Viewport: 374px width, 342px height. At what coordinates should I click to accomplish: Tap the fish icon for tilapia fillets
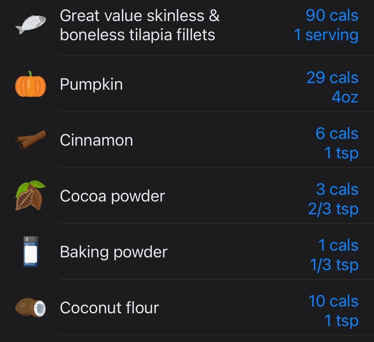tap(30, 25)
